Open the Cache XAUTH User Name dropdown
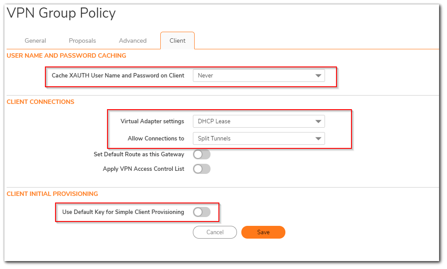This screenshot has width=447, height=269. pyautogui.click(x=259, y=75)
